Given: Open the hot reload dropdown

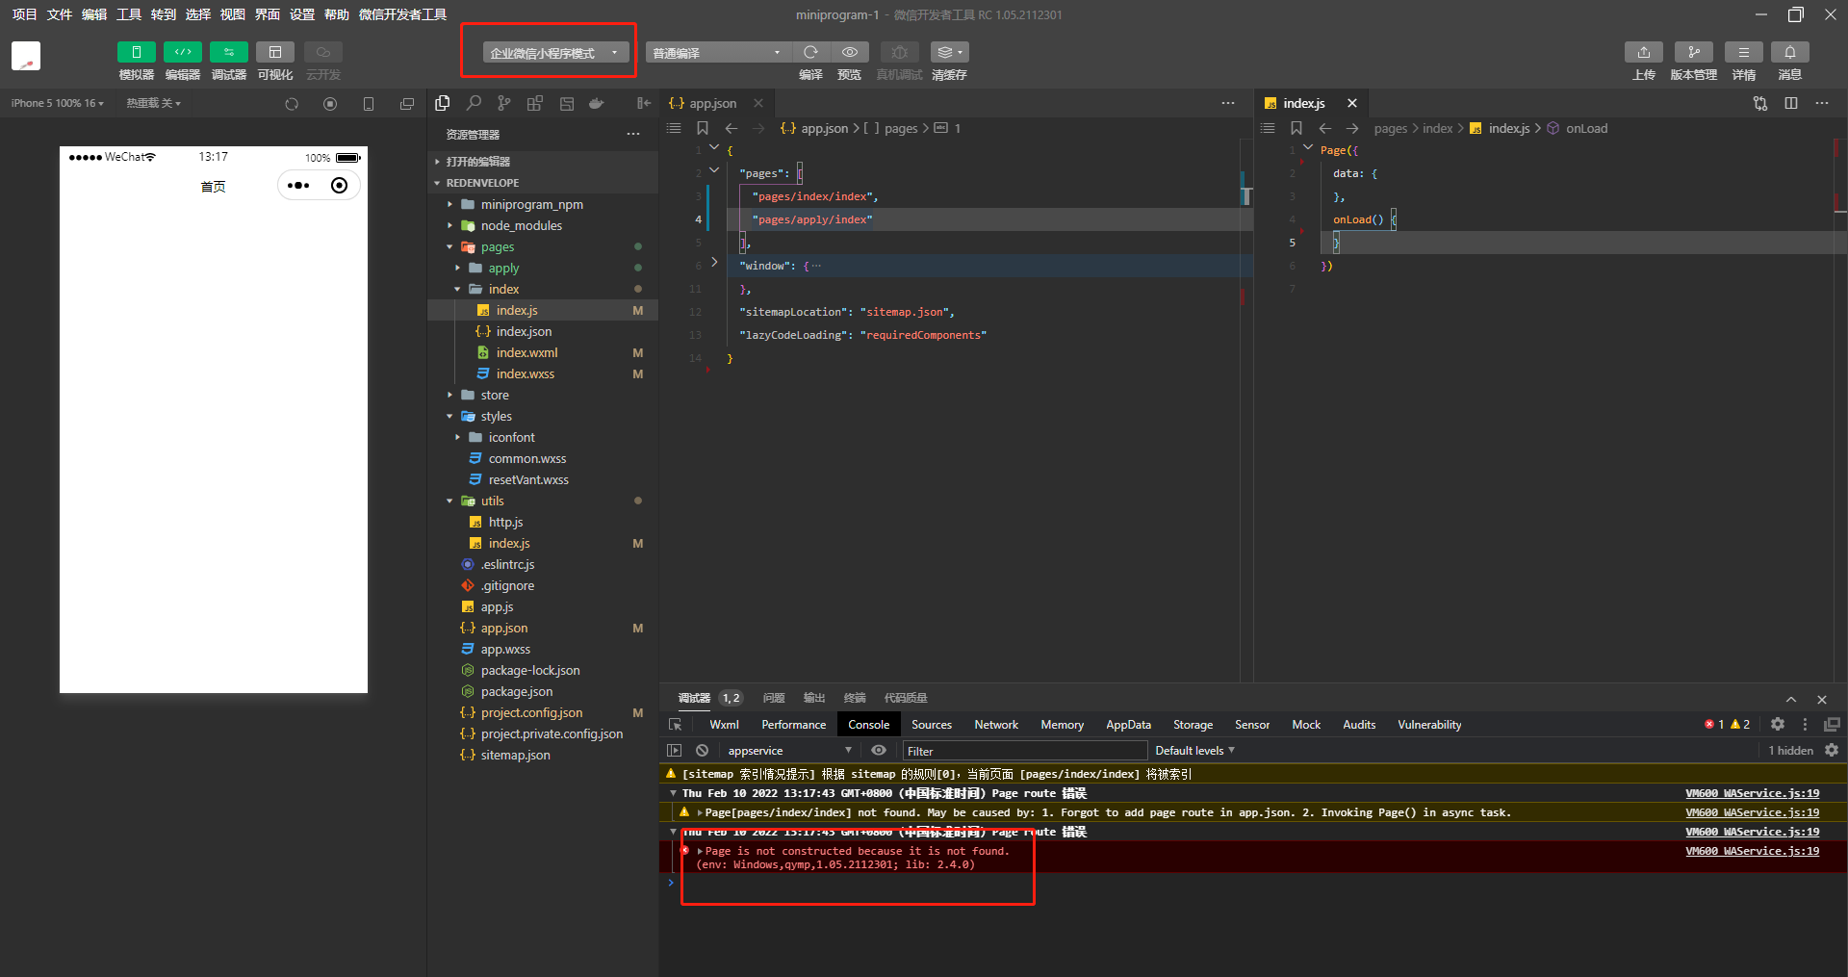Looking at the screenshot, I should point(154,103).
